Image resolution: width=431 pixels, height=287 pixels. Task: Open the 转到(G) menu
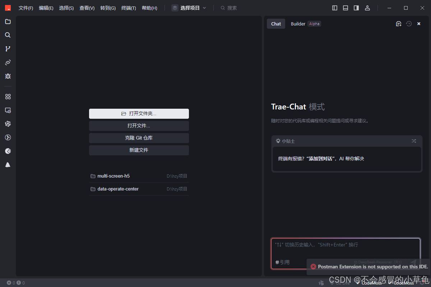[108, 8]
